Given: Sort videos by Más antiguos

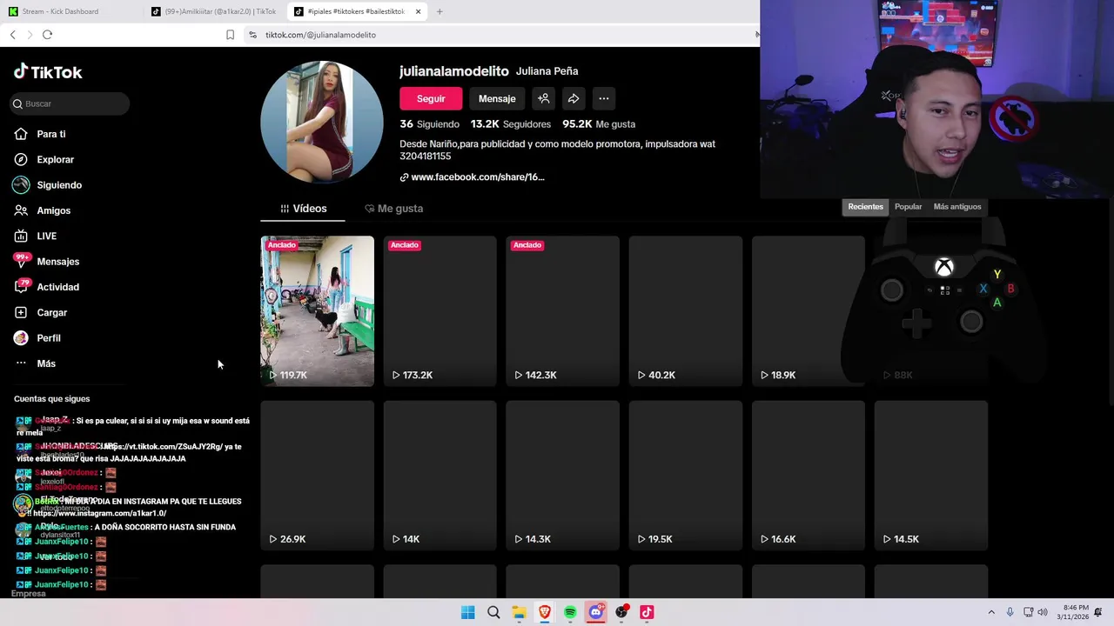Looking at the screenshot, I should coord(957,207).
